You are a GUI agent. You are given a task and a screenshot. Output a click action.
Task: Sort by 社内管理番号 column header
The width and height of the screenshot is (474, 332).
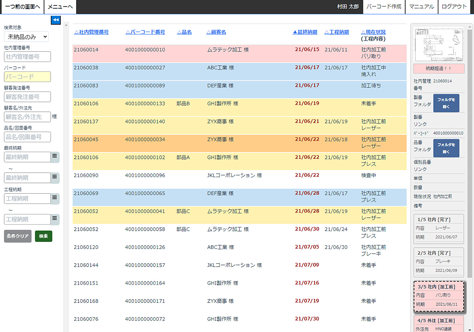point(91,32)
